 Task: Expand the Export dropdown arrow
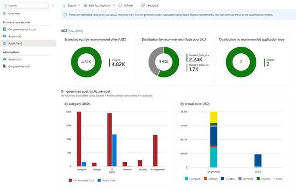(79, 6)
